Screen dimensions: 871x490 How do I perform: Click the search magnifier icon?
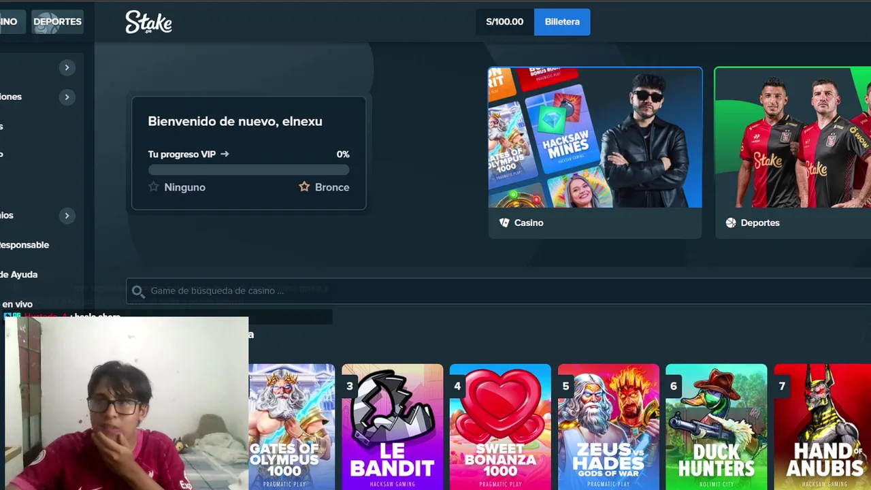(138, 291)
